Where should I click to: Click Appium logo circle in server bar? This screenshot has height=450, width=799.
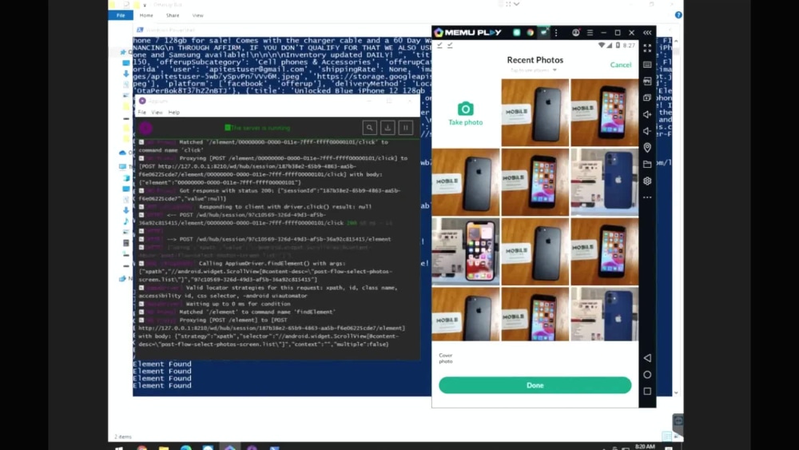[x=145, y=128]
